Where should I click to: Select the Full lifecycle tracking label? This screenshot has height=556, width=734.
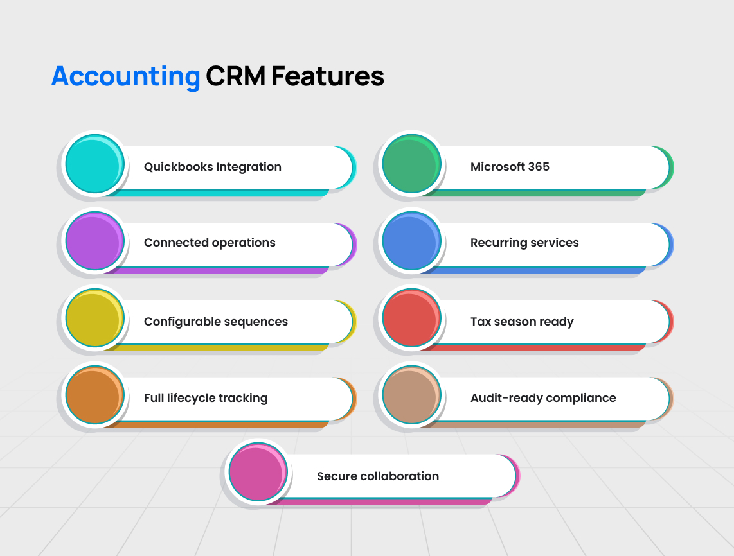[206, 398]
